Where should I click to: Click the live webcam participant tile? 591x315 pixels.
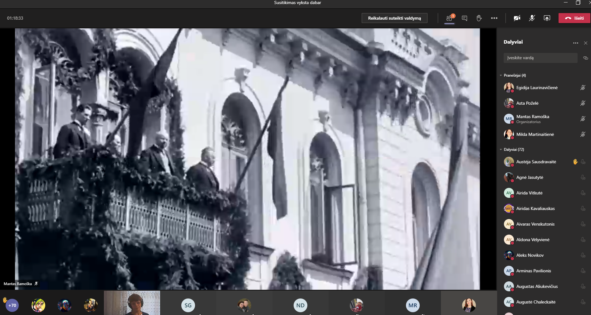click(x=132, y=303)
